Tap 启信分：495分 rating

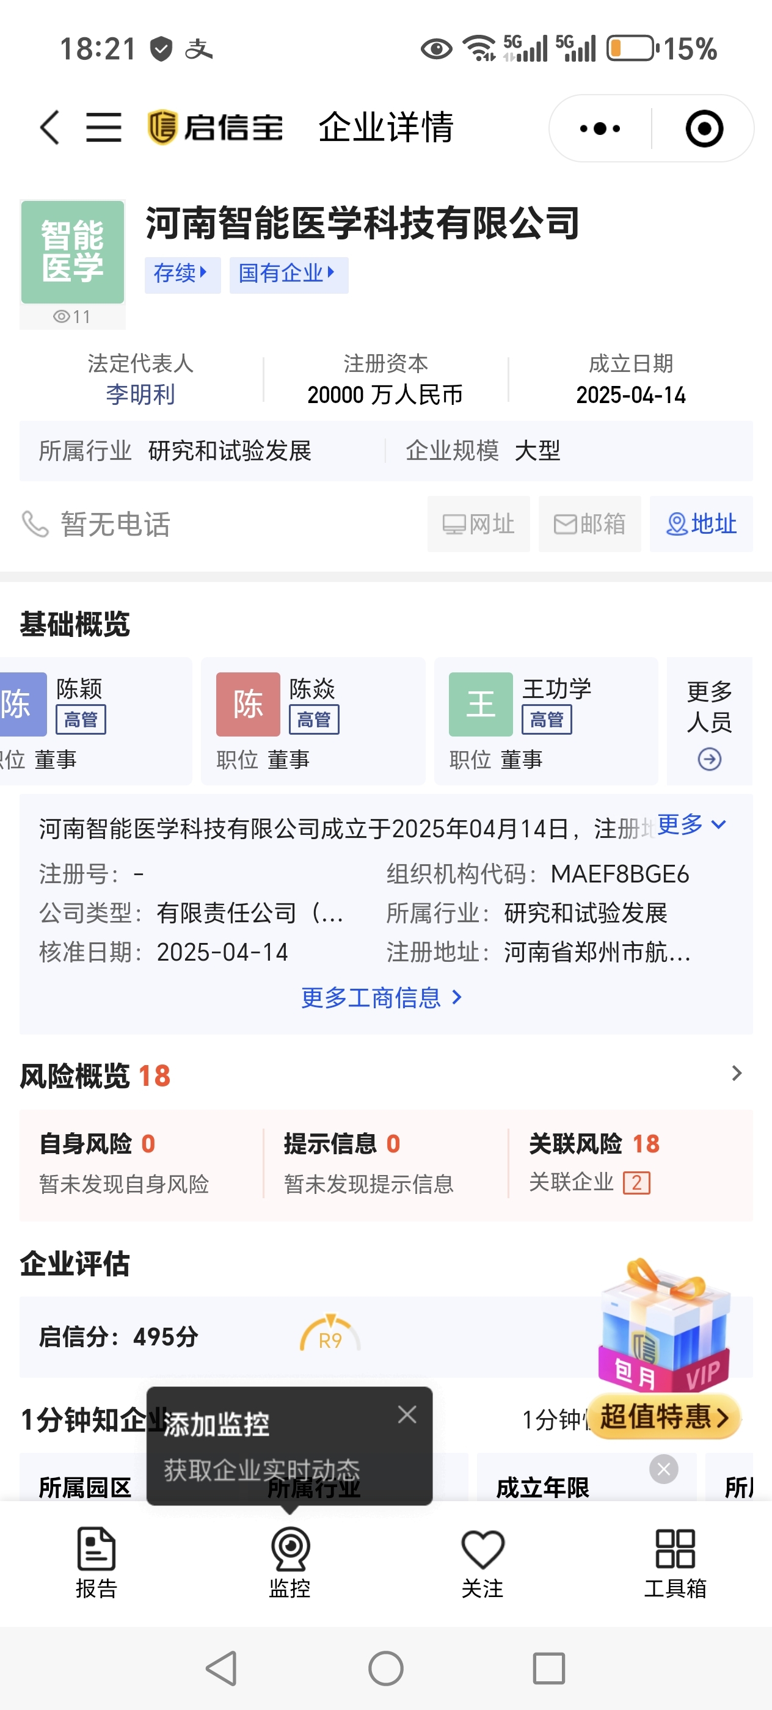point(119,1336)
